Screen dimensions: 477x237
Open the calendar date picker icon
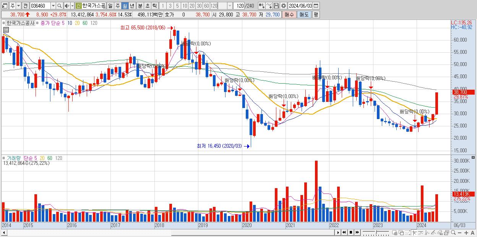pos(316,6)
